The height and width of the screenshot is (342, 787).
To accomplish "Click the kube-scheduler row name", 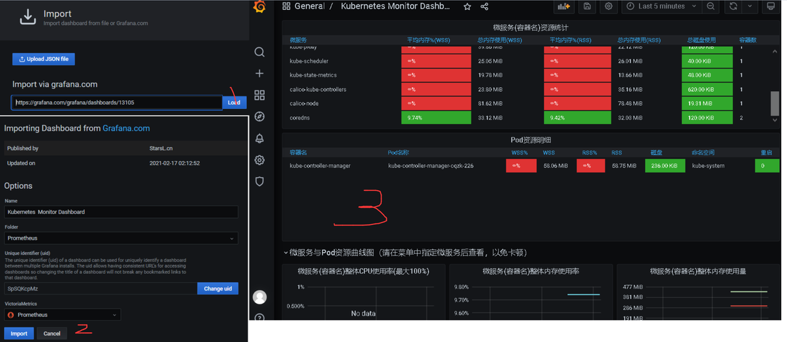I will pyautogui.click(x=309, y=61).
